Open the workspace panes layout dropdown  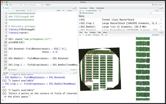(43, 5)
